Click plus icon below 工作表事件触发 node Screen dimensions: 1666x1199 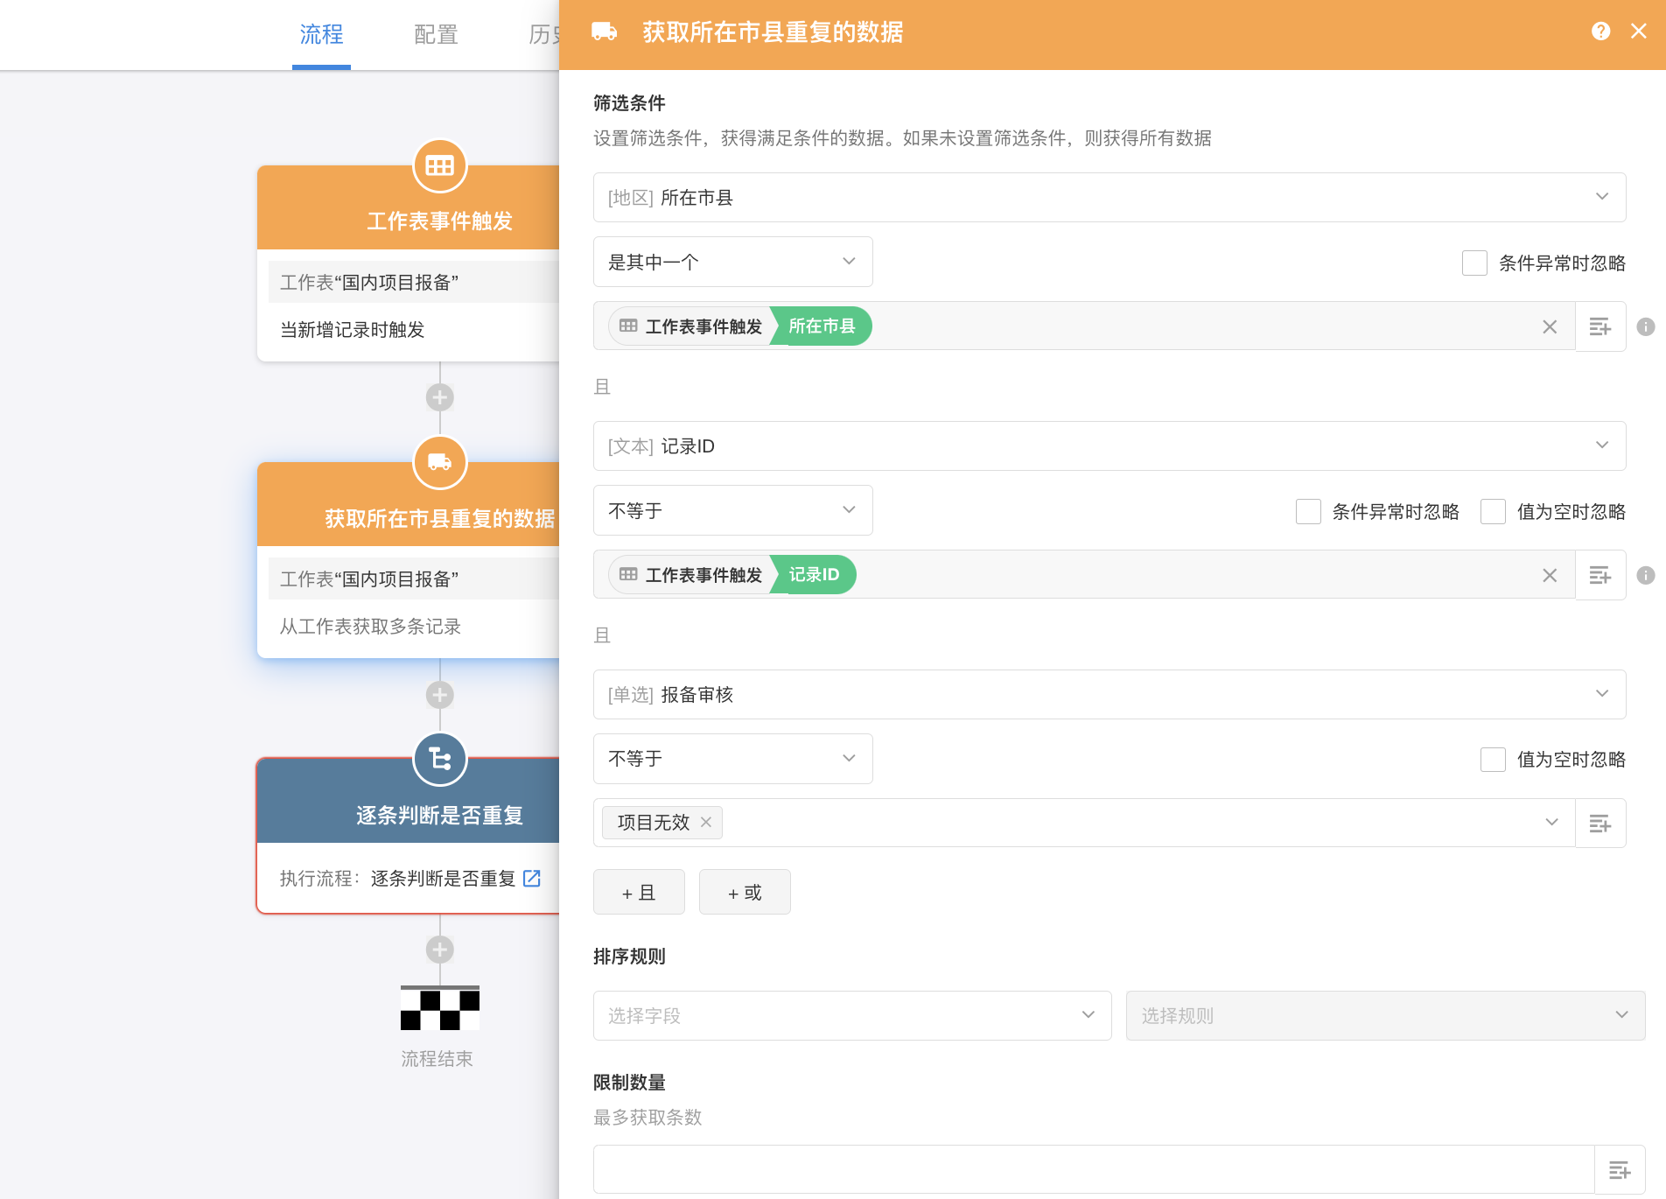pos(439,397)
